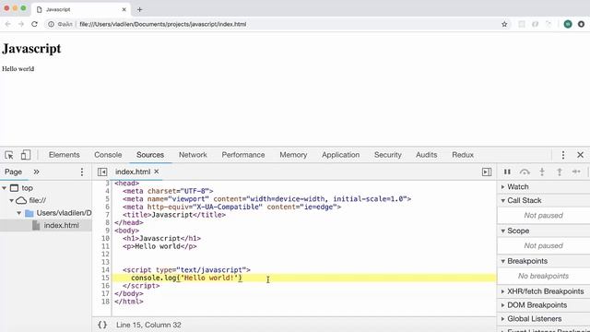Viewport: 590px width, 332px height.
Task: Reload the browser page
Action: coord(34,24)
